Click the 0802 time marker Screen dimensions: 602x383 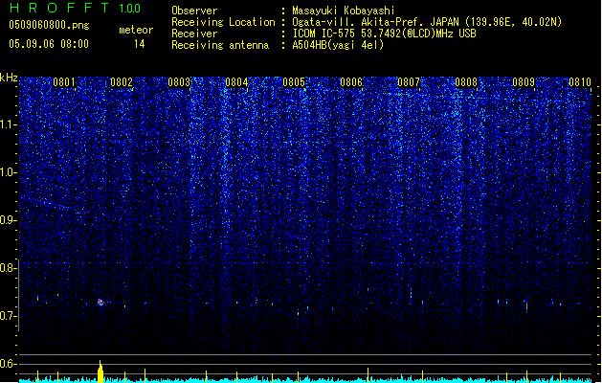(122, 82)
